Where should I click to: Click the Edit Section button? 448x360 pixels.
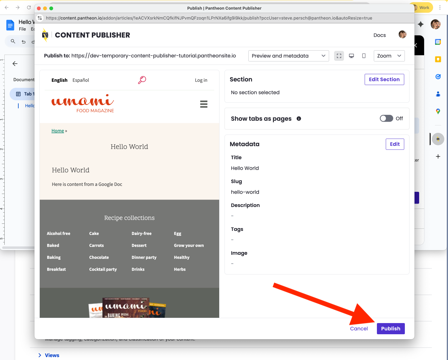pos(384,79)
